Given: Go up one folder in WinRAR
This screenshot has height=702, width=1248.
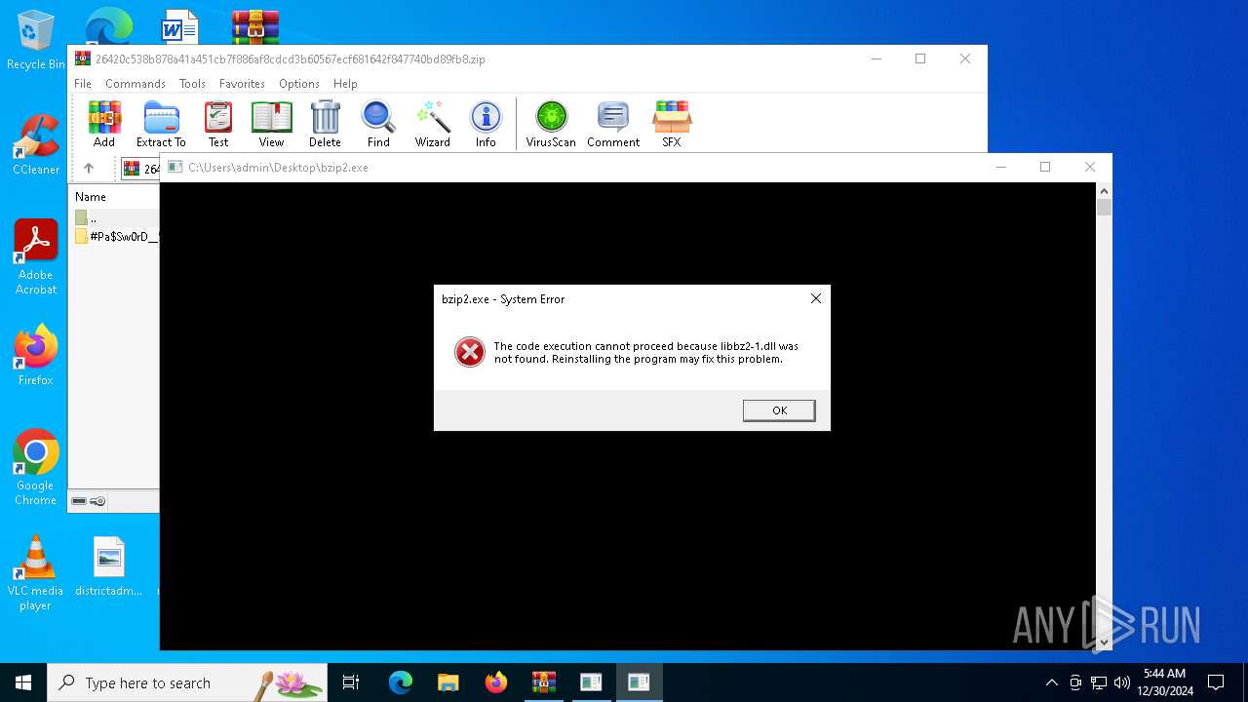Looking at the screenshot, I should (x=89, y=169).
